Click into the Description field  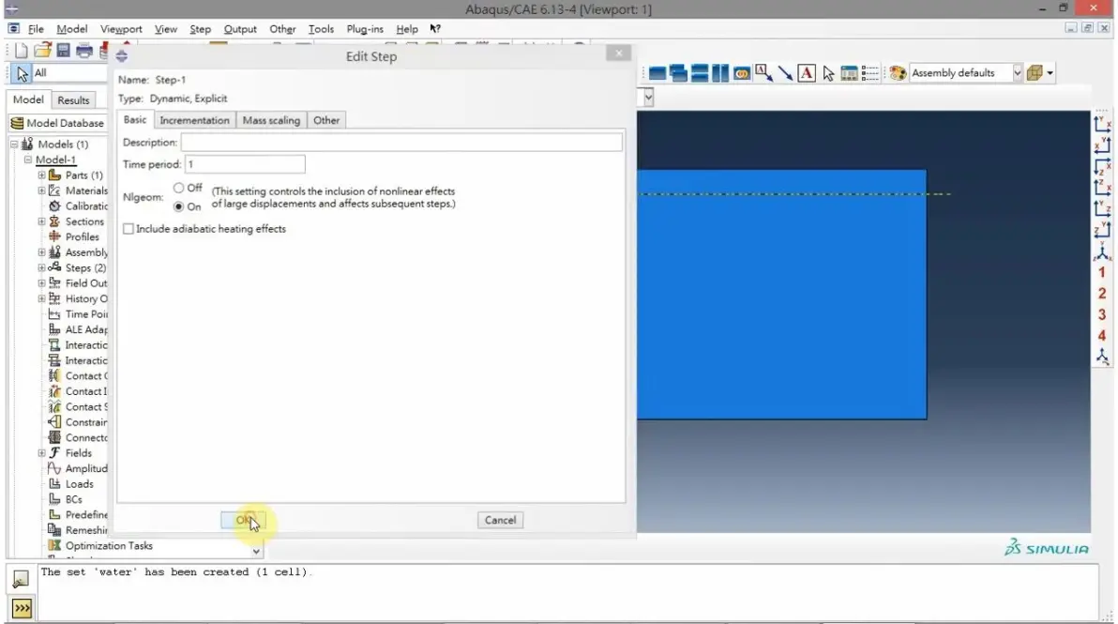[401, 143]
